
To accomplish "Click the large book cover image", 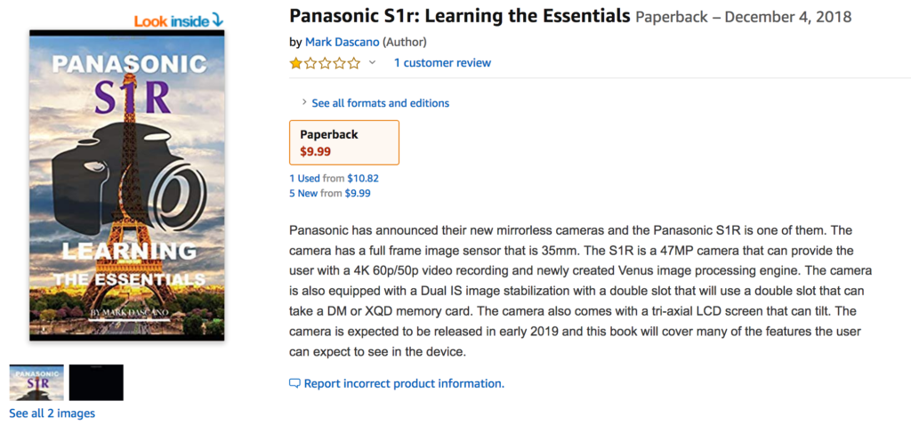I will 126,185.
